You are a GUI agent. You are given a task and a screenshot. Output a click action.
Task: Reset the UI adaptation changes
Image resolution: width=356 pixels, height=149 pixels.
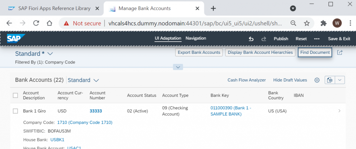(x=301, y=39)
